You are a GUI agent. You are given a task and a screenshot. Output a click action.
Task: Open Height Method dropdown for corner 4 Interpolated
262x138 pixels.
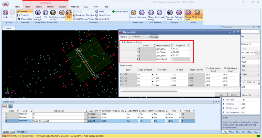click(171, 59)
